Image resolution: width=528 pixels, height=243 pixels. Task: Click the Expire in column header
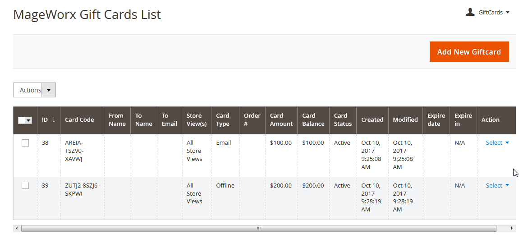pyautogui.click(x=464, y=120)
